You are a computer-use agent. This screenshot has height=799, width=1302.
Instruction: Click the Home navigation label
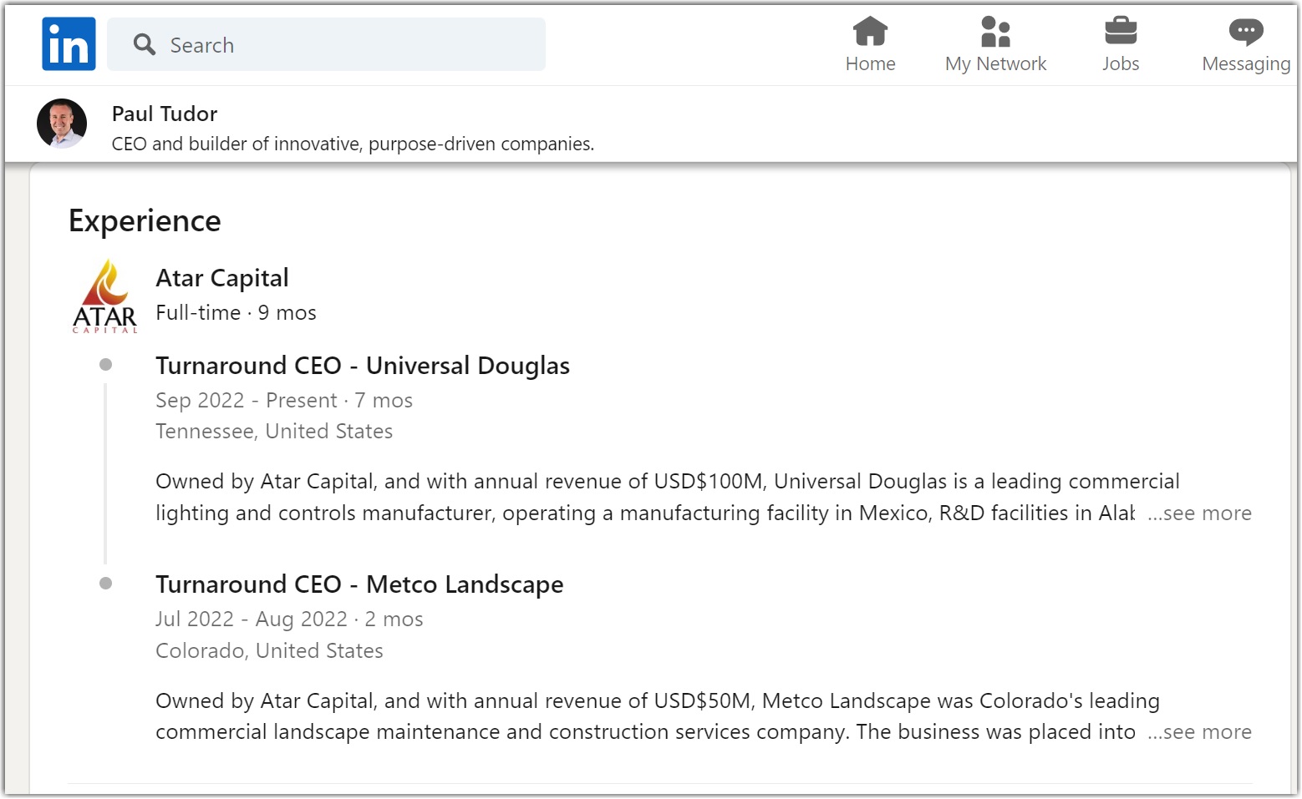pyautogui.click(x=870, y=64)
